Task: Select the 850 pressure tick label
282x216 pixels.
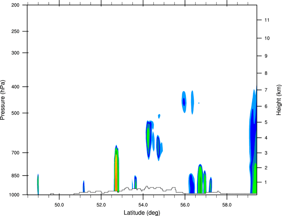Action: (15, 175)
